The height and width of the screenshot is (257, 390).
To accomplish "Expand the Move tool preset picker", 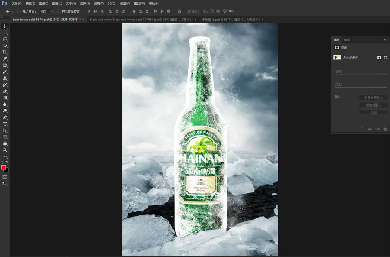I will tap(12, 11).
